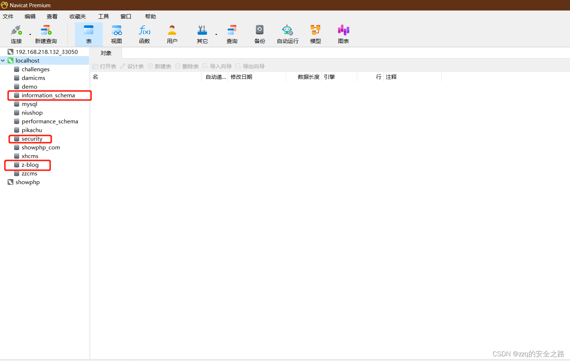
Task: Select the security database
Action: click(32, 139)
